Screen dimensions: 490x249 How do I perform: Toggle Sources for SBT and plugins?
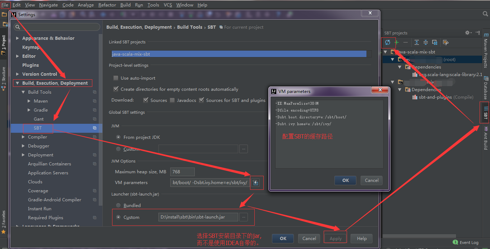click(x=202, y=100)
